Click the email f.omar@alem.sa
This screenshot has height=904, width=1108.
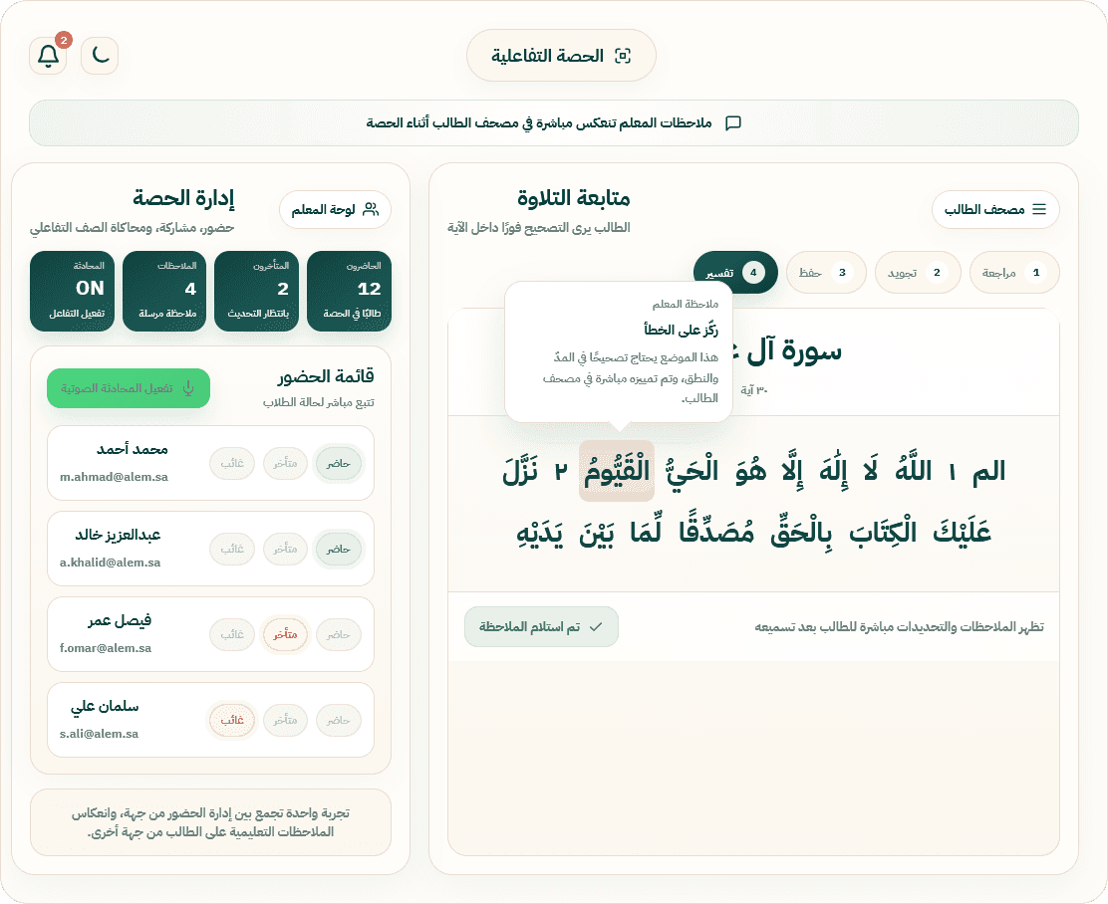(x=106, y=647)
